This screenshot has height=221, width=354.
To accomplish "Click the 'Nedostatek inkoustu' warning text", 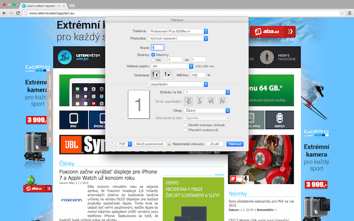I will [x=188, y=144].
